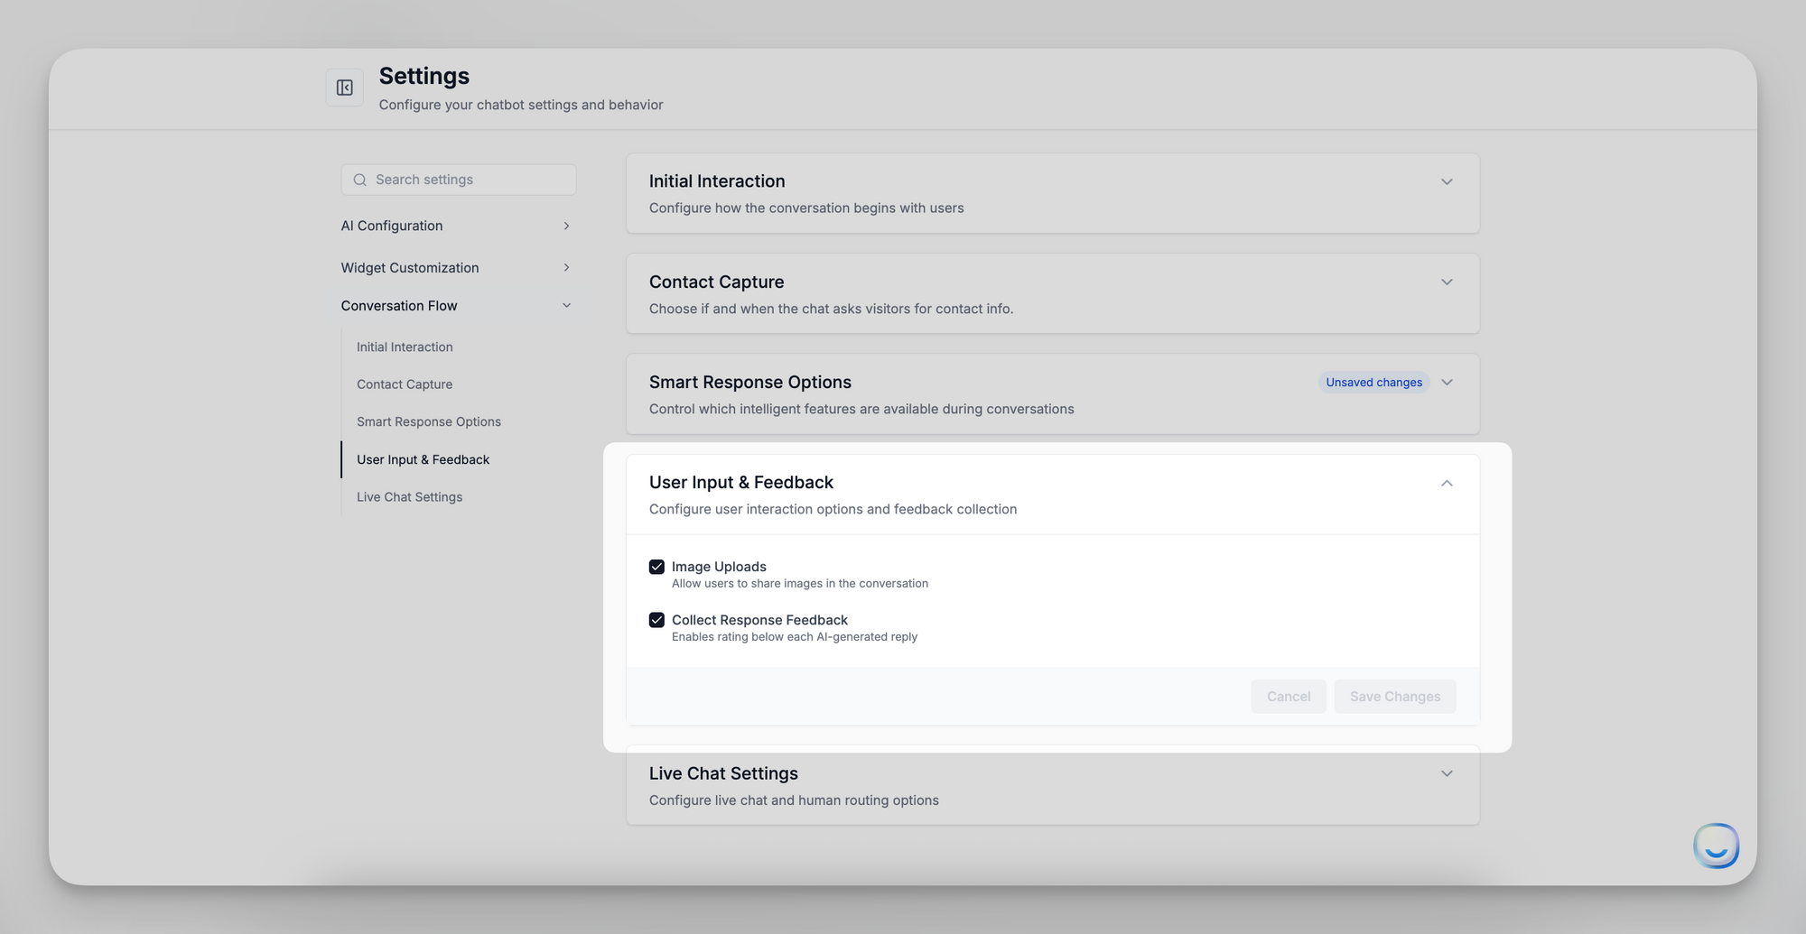Expand the Initial Interaction card chevron

pos(1447,181)
